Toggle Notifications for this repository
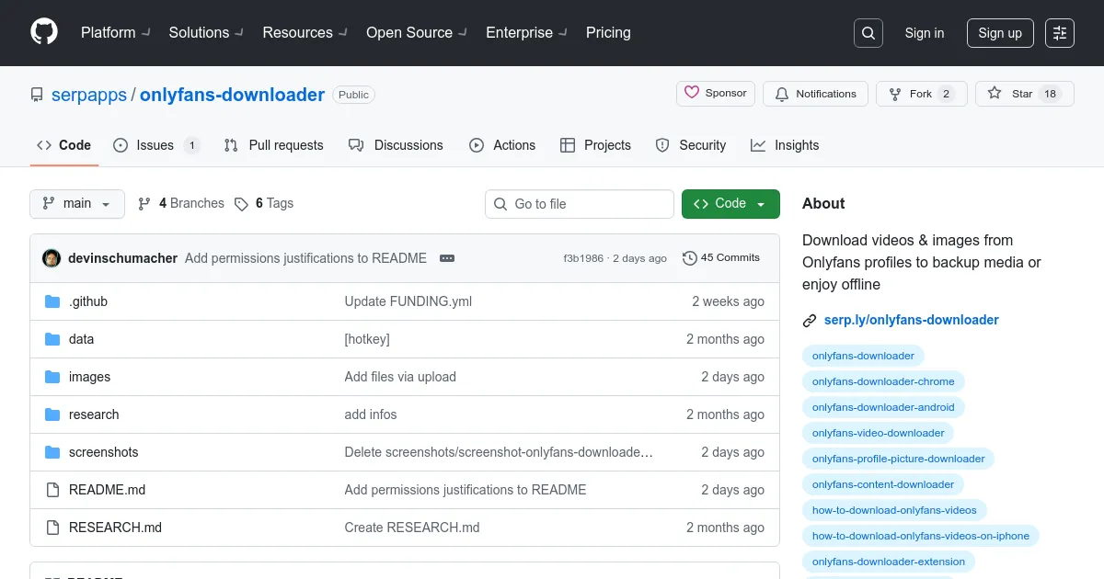 (815, 94)
